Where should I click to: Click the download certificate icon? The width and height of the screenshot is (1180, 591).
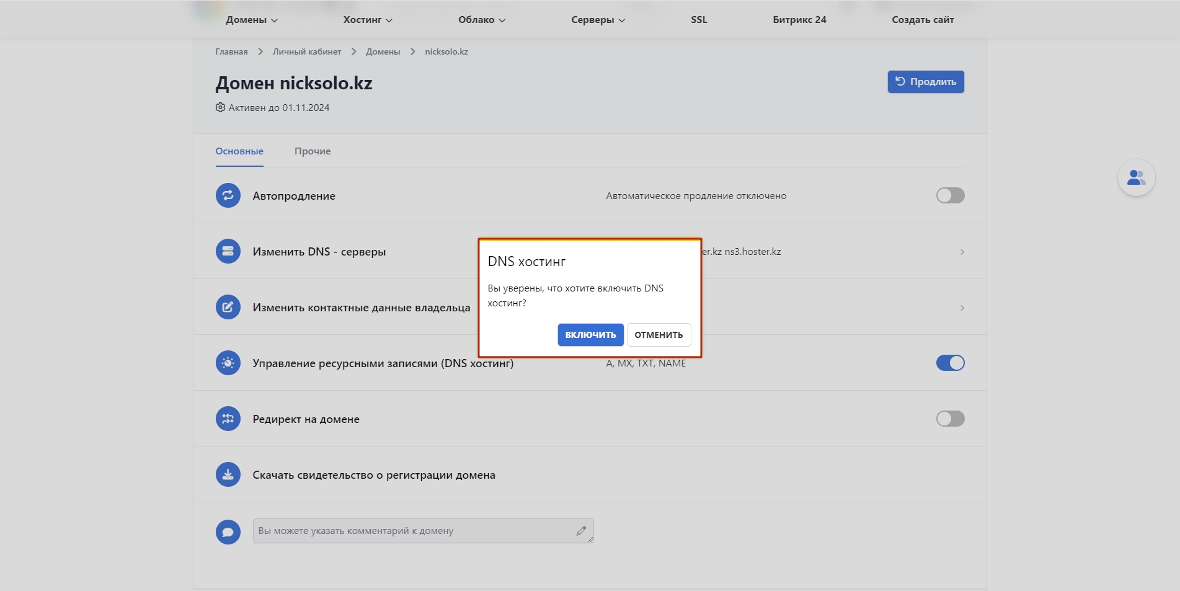coord(228,474)
